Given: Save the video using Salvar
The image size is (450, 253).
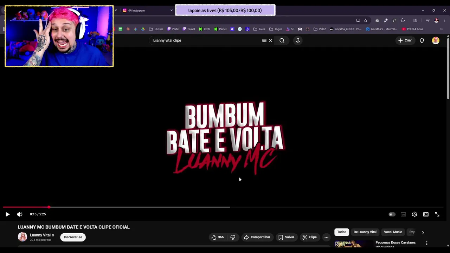Looking at the screenshot, I should [x=286, y=237].
